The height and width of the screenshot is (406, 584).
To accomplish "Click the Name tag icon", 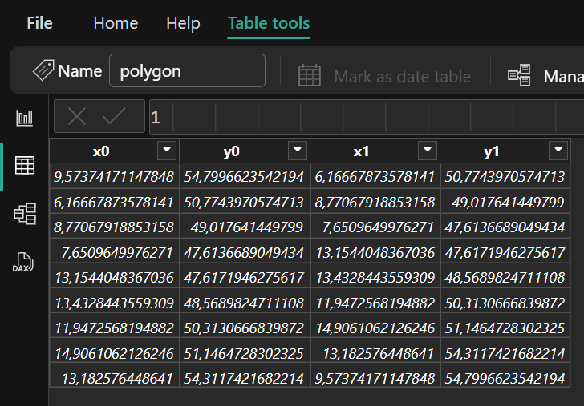I will pyautogui.click(x=43, y=70).
